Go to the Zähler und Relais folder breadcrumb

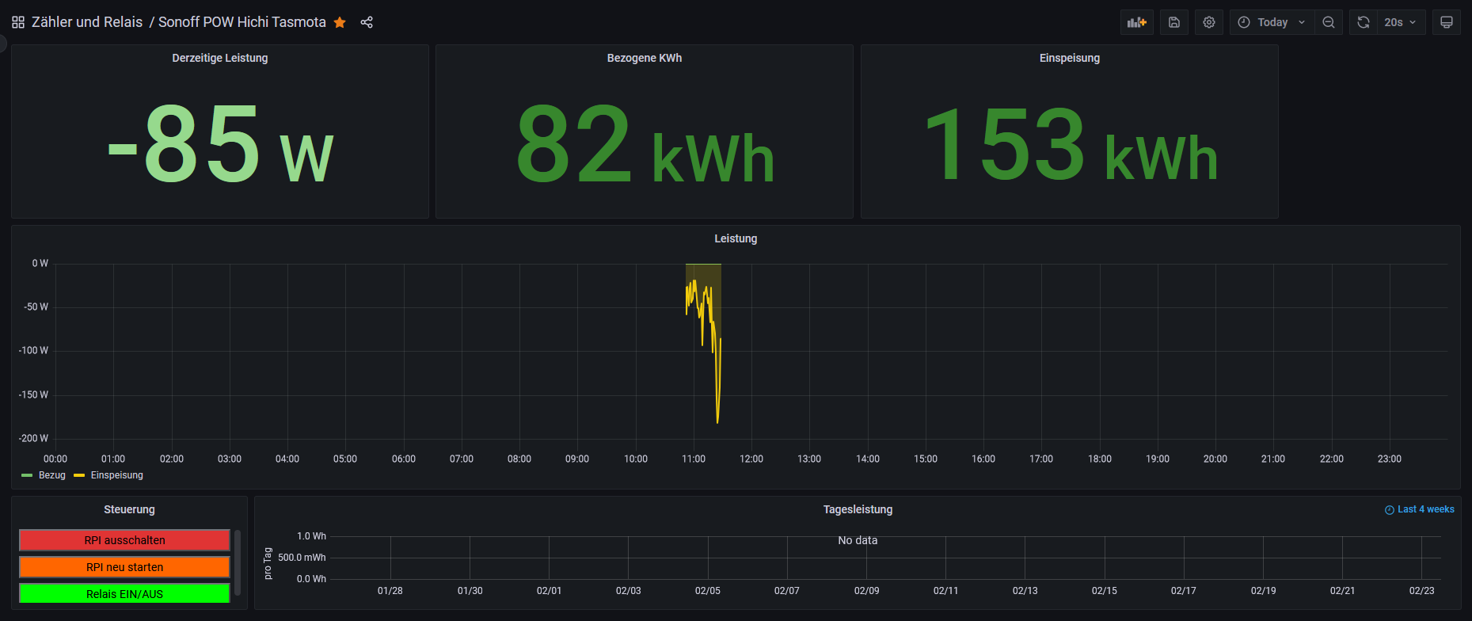point(87,22)
